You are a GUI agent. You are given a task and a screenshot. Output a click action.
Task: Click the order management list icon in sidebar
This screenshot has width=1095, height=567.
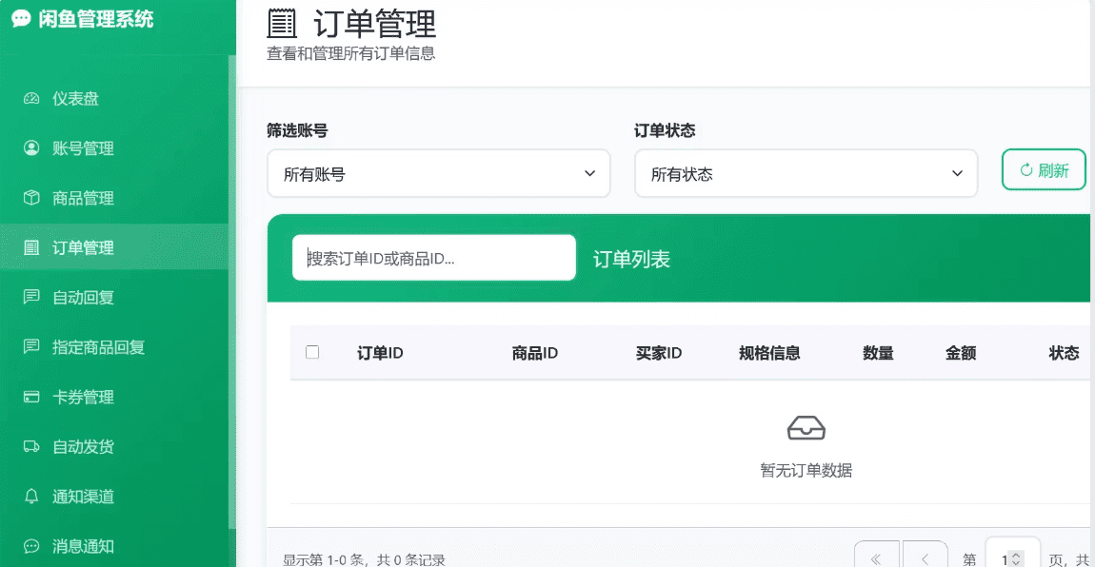coord(31,247)
